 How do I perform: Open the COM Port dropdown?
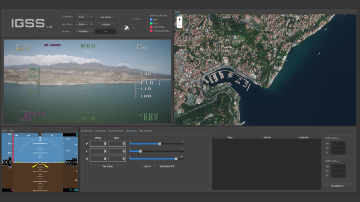(84, 17)
